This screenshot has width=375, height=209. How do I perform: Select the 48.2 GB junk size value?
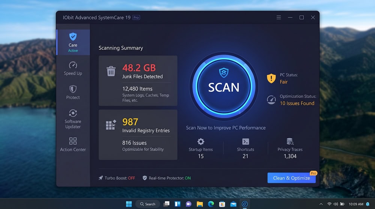pyautogui.click(x=139, y=68)
